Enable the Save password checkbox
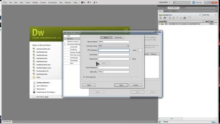 (131, 59)
